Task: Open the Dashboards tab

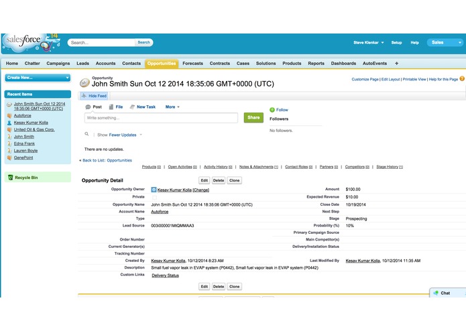Action: tap(343, 64)
